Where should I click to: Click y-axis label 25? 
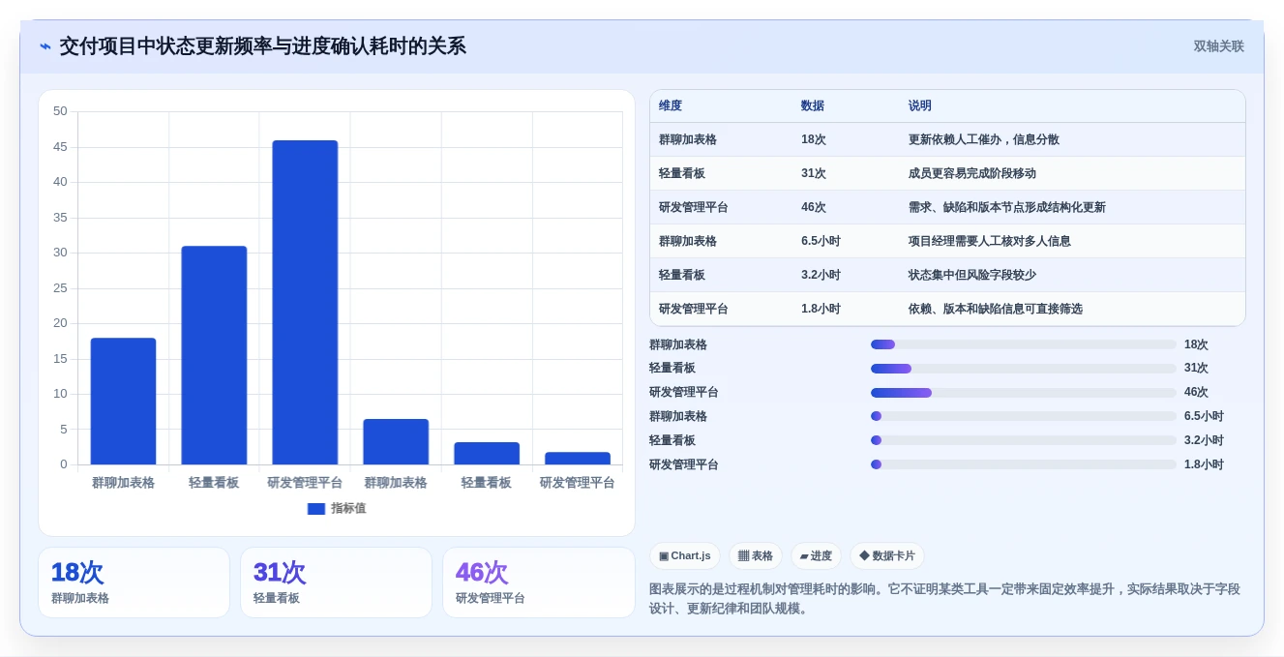point(60,288)
